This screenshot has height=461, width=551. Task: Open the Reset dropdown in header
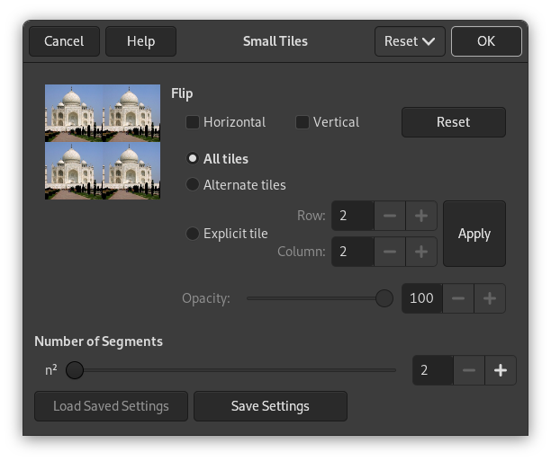(410, 41)
